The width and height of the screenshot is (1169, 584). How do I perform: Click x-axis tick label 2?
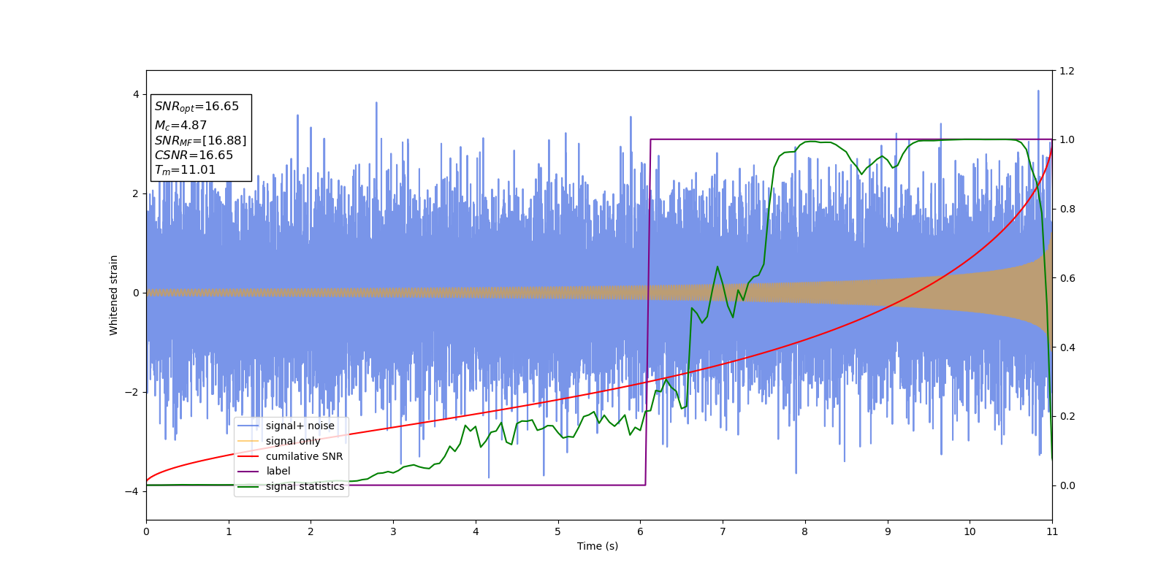[311, 531]
